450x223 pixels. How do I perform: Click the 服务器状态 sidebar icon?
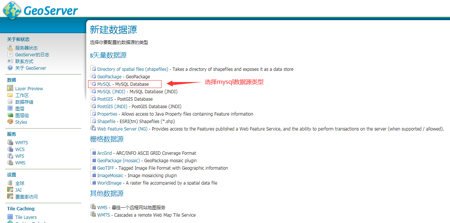tap(10, 48)
